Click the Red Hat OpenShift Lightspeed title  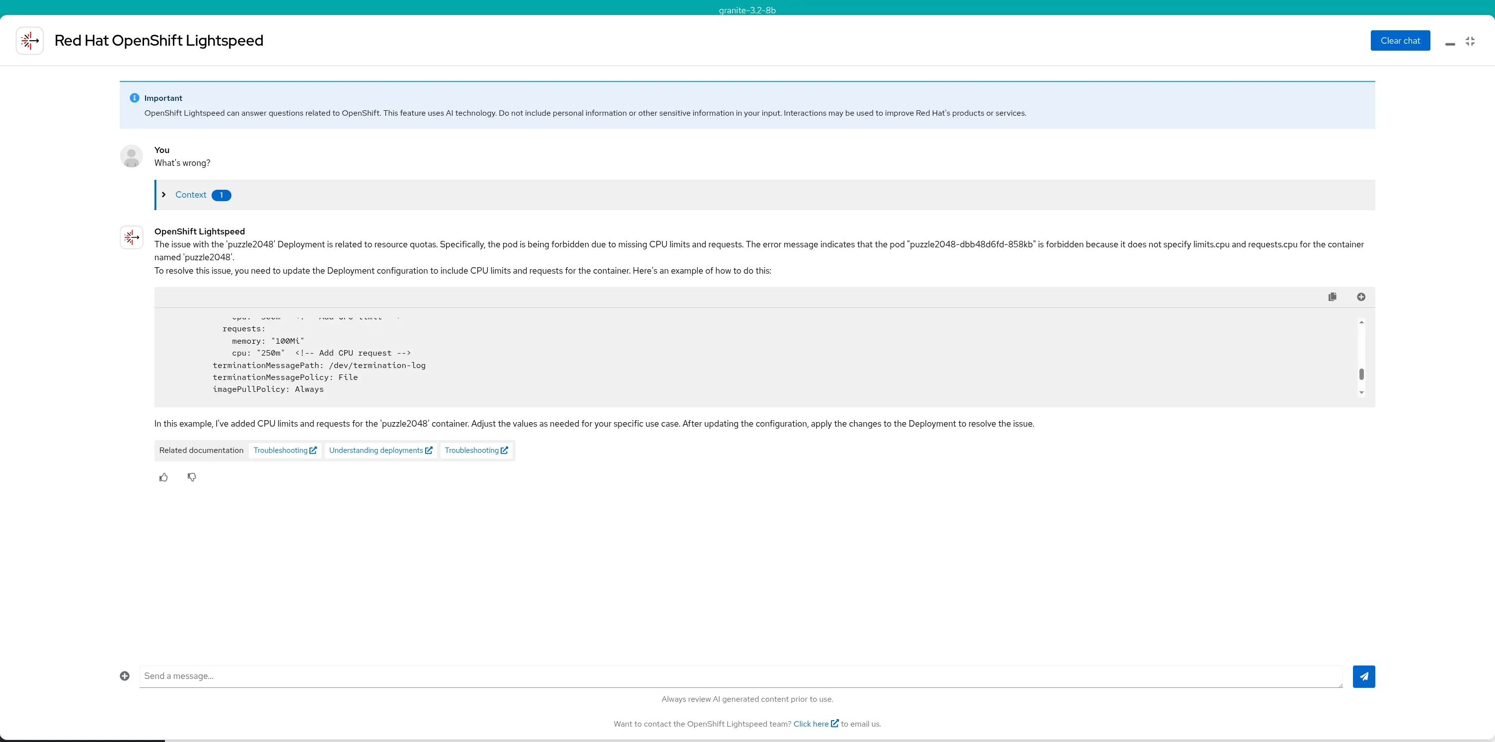(x=159, y=41)
